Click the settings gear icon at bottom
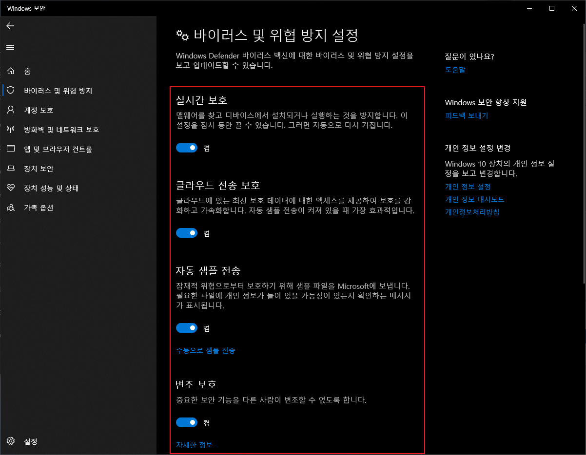586x455 pixels. coord(11,441)
